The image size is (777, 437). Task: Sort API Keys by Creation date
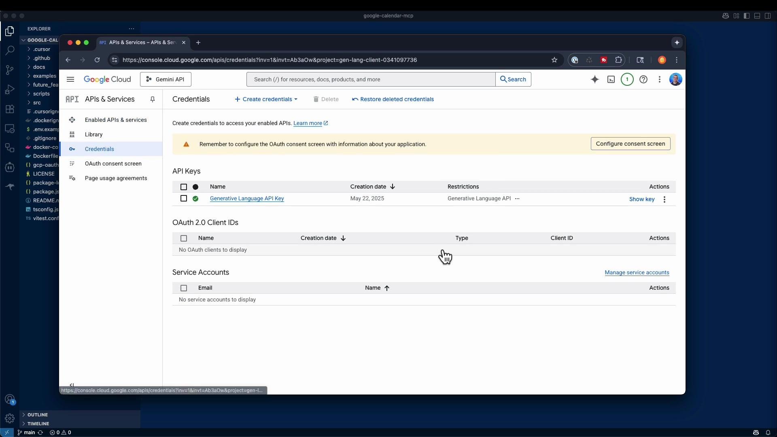point(372,187)
